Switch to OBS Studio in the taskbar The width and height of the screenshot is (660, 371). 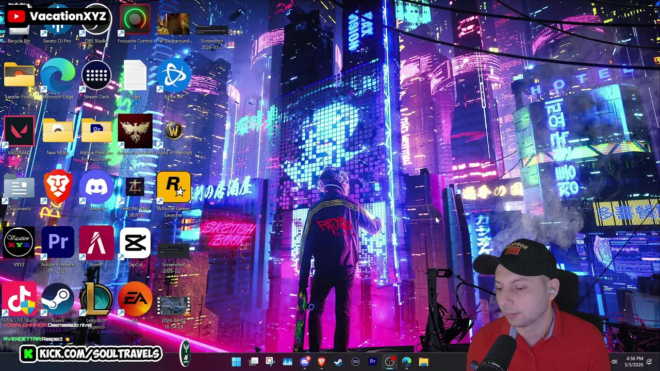390,362
